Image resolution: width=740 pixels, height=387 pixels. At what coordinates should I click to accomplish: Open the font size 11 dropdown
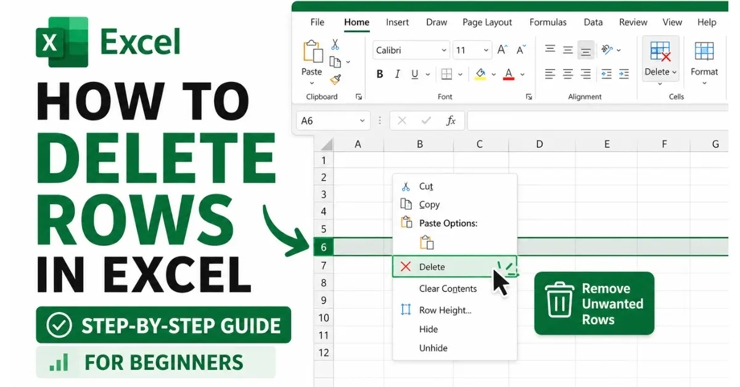[x=487, y=51]
